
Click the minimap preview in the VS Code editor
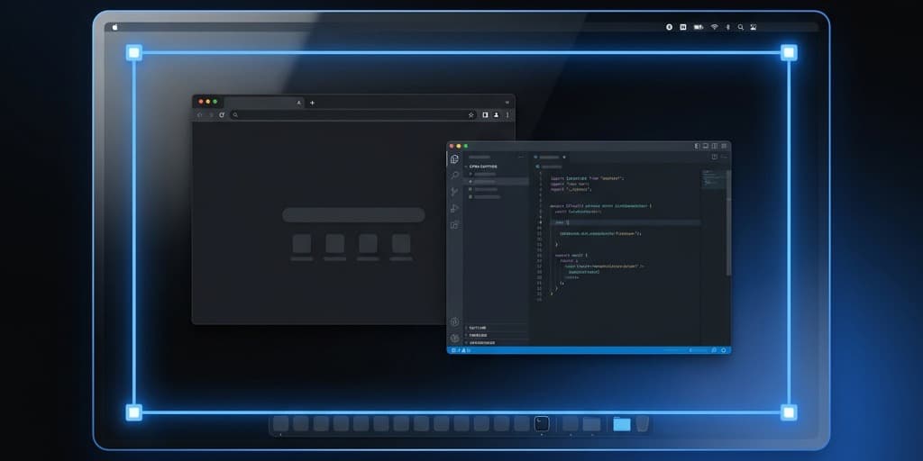point(714,179)
